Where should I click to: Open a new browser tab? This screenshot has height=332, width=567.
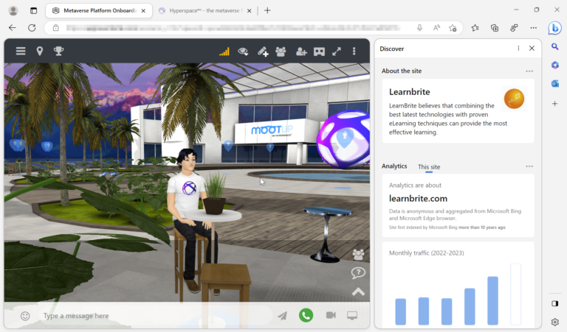tap(267, 11)
